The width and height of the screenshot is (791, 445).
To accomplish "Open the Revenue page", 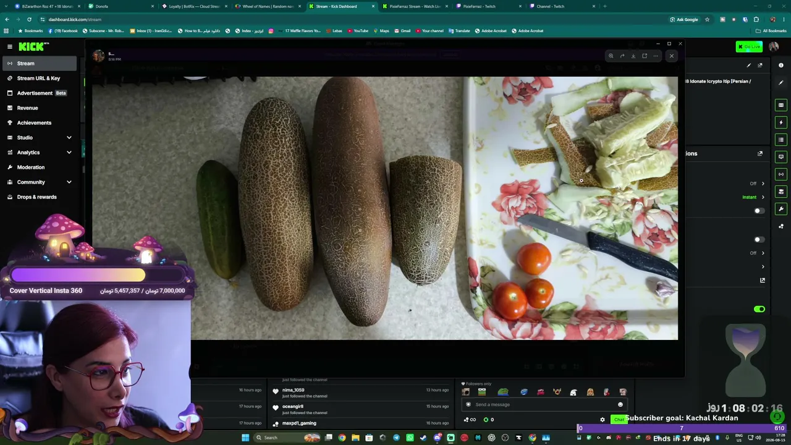I will tap(39, 108).
